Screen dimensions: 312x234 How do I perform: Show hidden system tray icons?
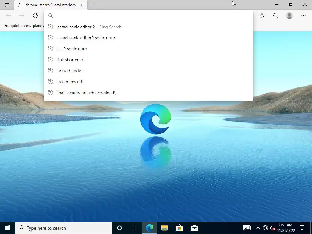point(258,228)
